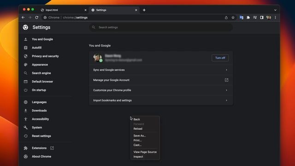Choose Inspect from the context menu
The height and width of the screenshot is (166, 295).
pos(145,157)
